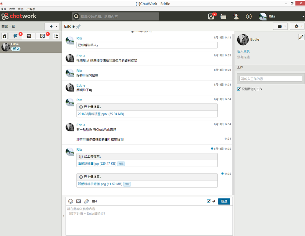This screenshot has height=236, width=305.
Task: Click the info icon beside 201608 pptx upload
Action: [x=81, y=107]
